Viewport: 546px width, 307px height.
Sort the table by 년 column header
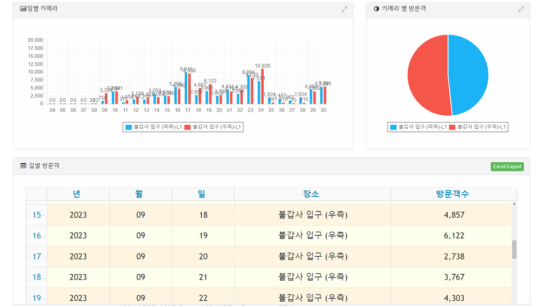[78, 194]
